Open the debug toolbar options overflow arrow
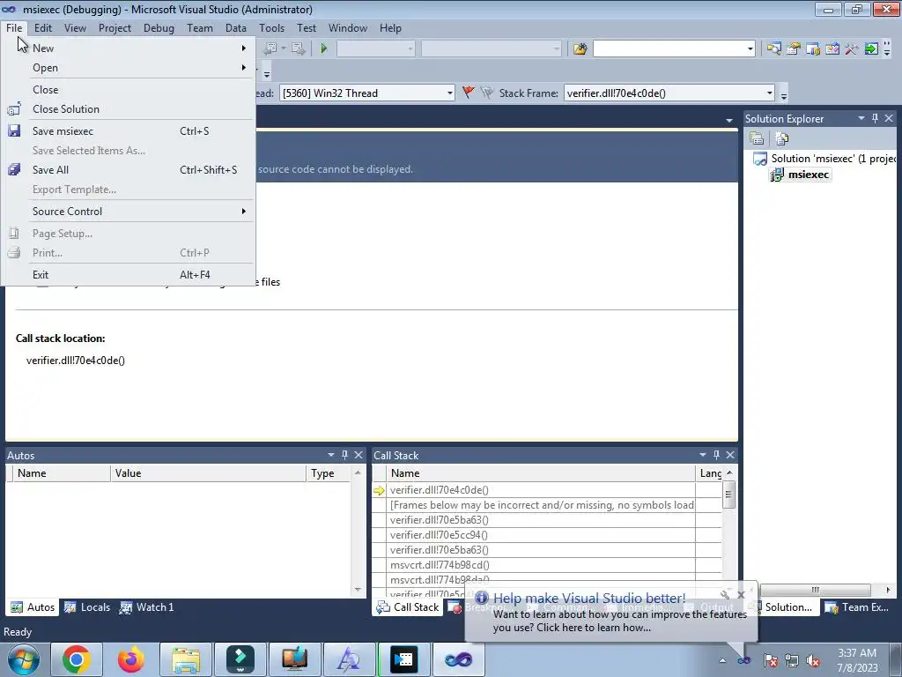The image size is (902, 677). (783, 95)
